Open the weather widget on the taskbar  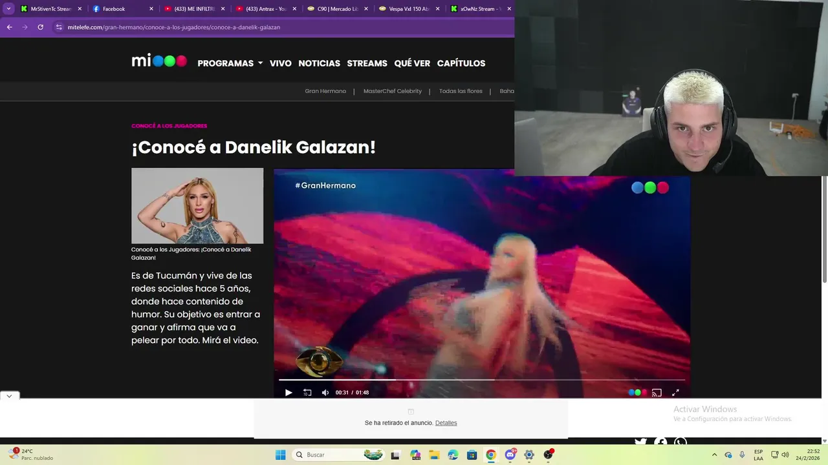30,455
